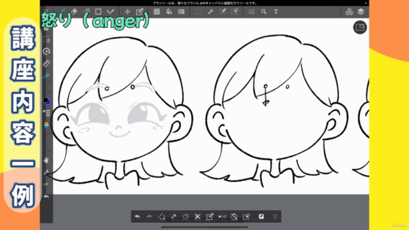Grab the bottom bar drag handle
This screenshot has width=409, height=230.
pos(275,217)
